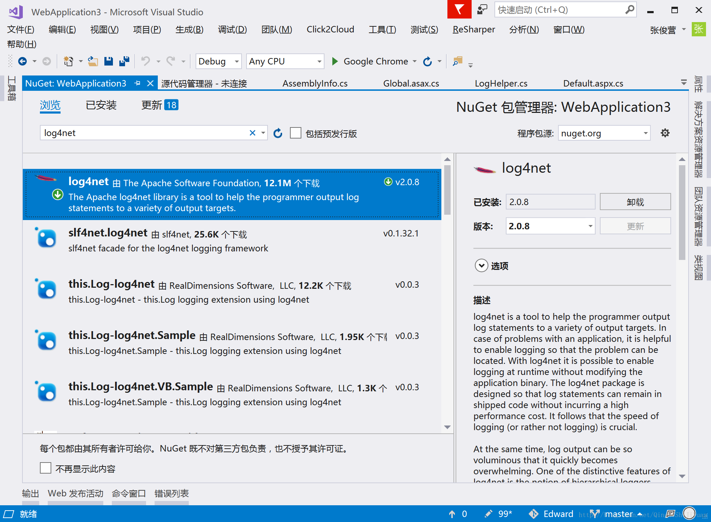Screen dimensions: 711x522
Task: Click the quick launch search magnifier icon
Action: (x=629, y=9)
